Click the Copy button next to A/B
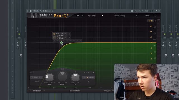This screenshot has width=179, height=100. point(94,16)
